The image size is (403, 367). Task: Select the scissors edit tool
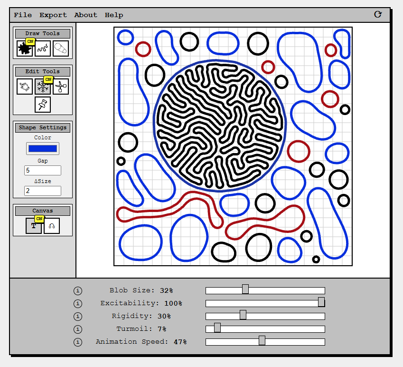[60, 87]
